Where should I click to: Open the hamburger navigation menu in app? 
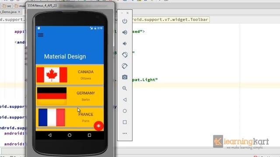coord(41,35)
